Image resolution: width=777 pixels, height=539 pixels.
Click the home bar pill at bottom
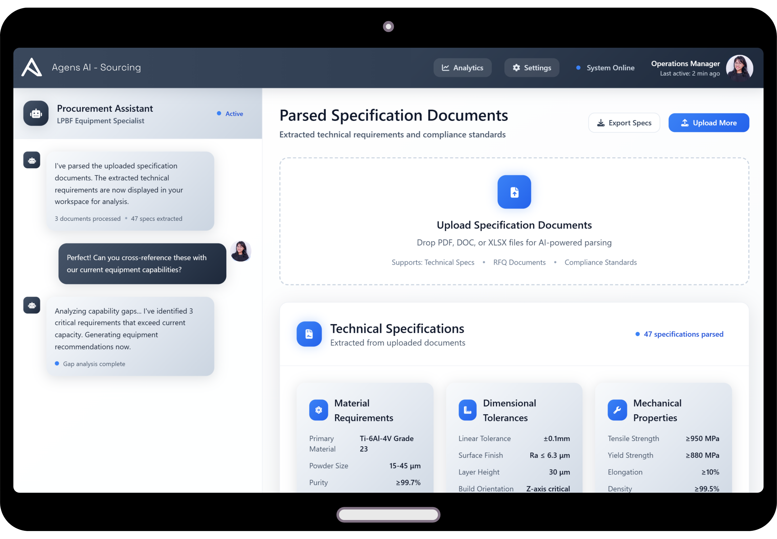coord(388,515)
